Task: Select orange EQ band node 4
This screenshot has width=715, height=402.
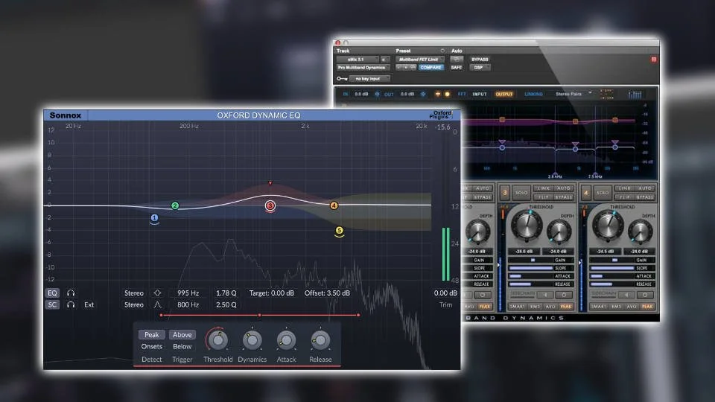Action: coord(334,205)
